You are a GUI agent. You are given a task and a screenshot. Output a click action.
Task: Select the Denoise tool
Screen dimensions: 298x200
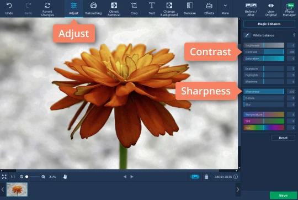click(x=190, y=8)
